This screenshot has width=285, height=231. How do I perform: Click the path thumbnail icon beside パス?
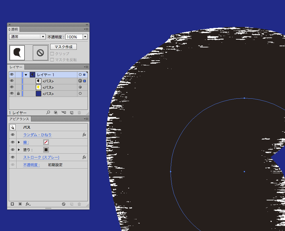pos(13,127)
